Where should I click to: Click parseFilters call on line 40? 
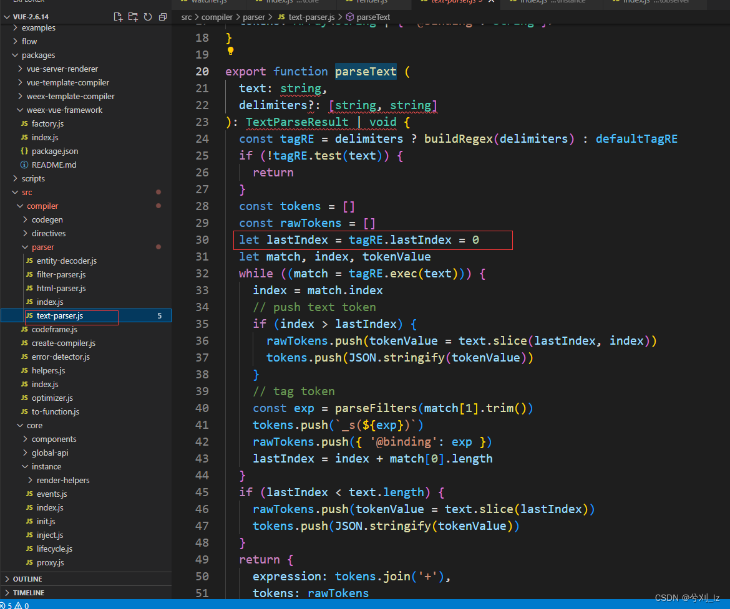tap(376, 408)
